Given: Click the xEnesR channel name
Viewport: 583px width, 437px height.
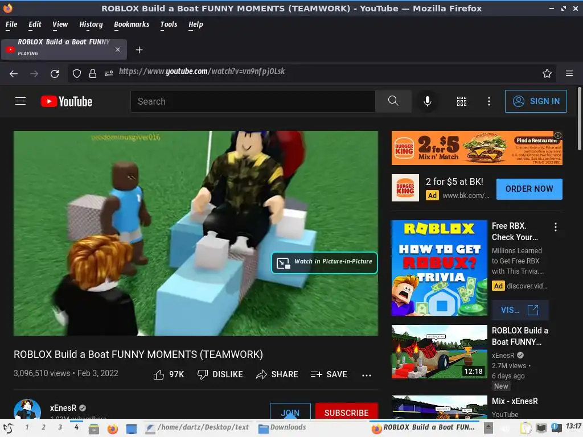Looking at the screenshot, I should pyautogui.click(x=63, y=408).
